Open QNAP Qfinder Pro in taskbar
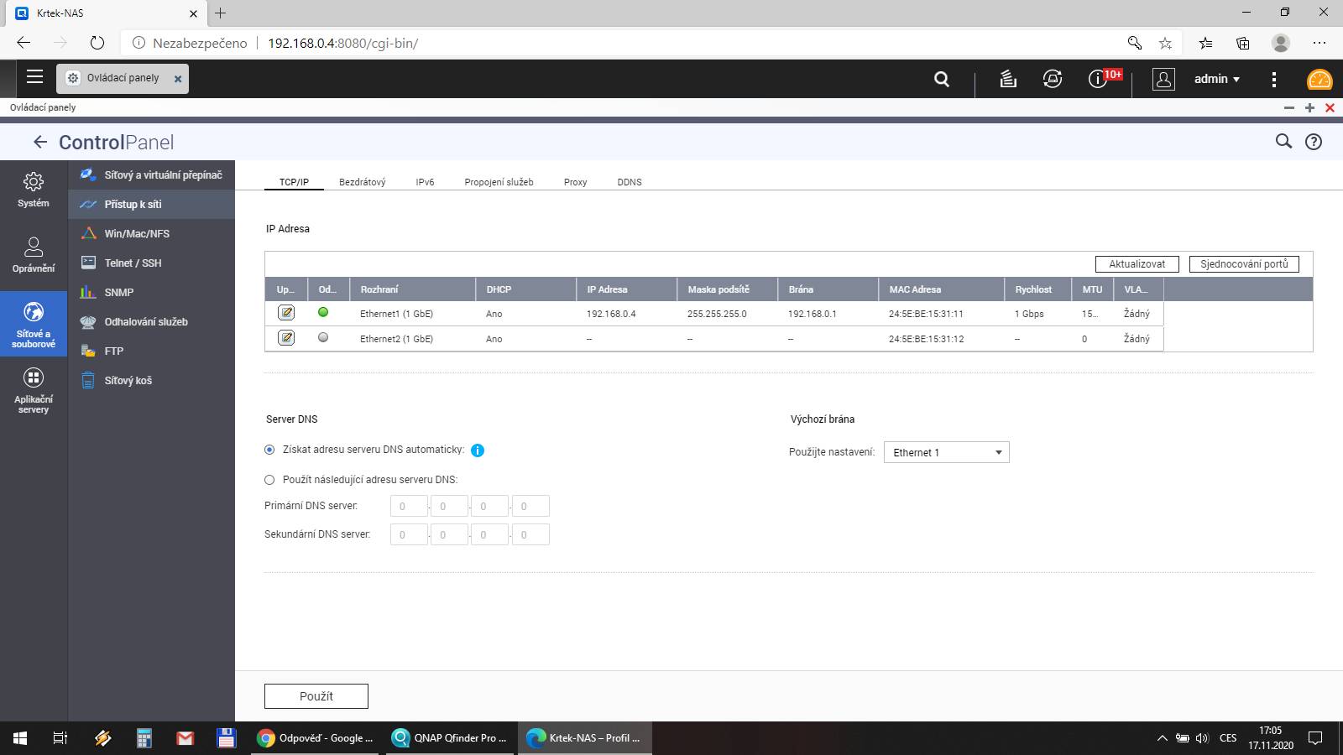The height and width of the screenshot is (755, 1343). pos(449,738)
